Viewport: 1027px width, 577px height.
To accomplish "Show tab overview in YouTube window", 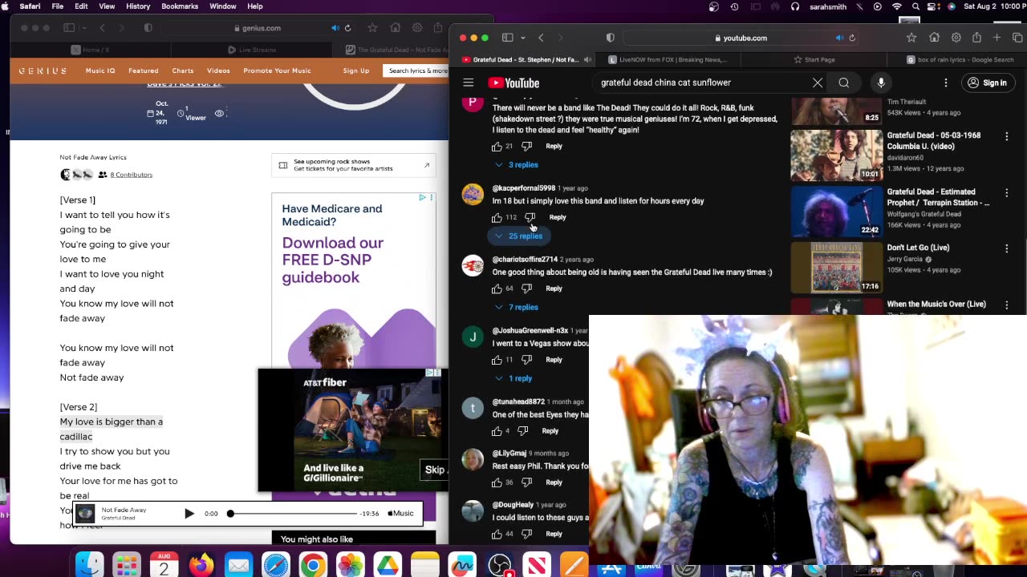I will pos(1018,38).
